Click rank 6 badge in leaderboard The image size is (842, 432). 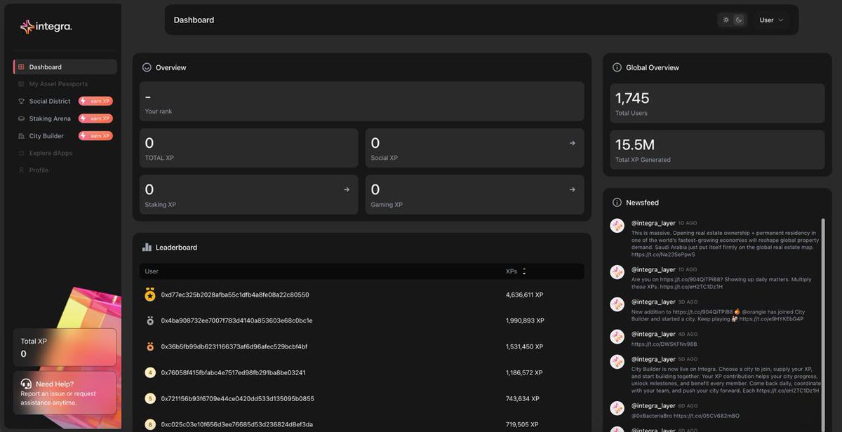click(150, 424)
